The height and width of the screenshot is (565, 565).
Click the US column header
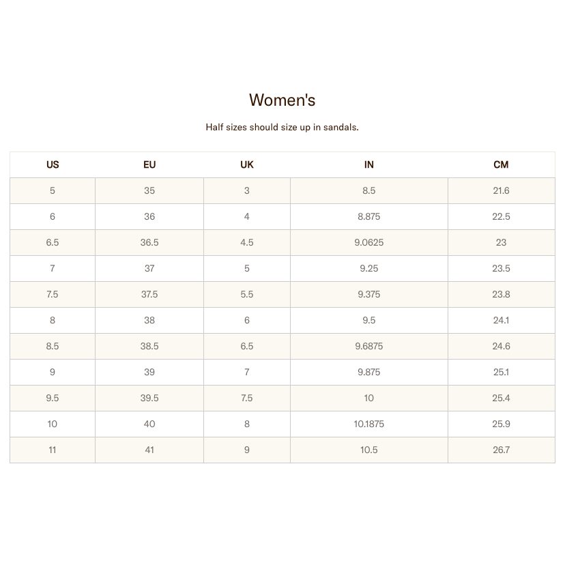tap(53, 164)
